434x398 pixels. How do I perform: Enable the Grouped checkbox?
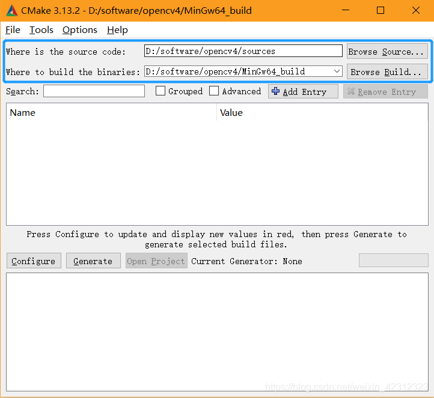tap(160, 91)
